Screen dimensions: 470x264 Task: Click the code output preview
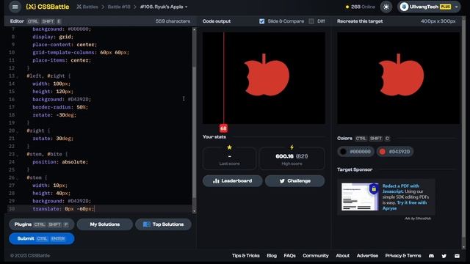pos(264,78)
